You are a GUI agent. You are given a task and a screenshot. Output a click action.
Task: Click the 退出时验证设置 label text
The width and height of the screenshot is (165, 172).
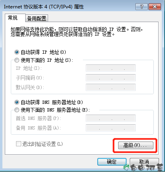click(42, 144)
